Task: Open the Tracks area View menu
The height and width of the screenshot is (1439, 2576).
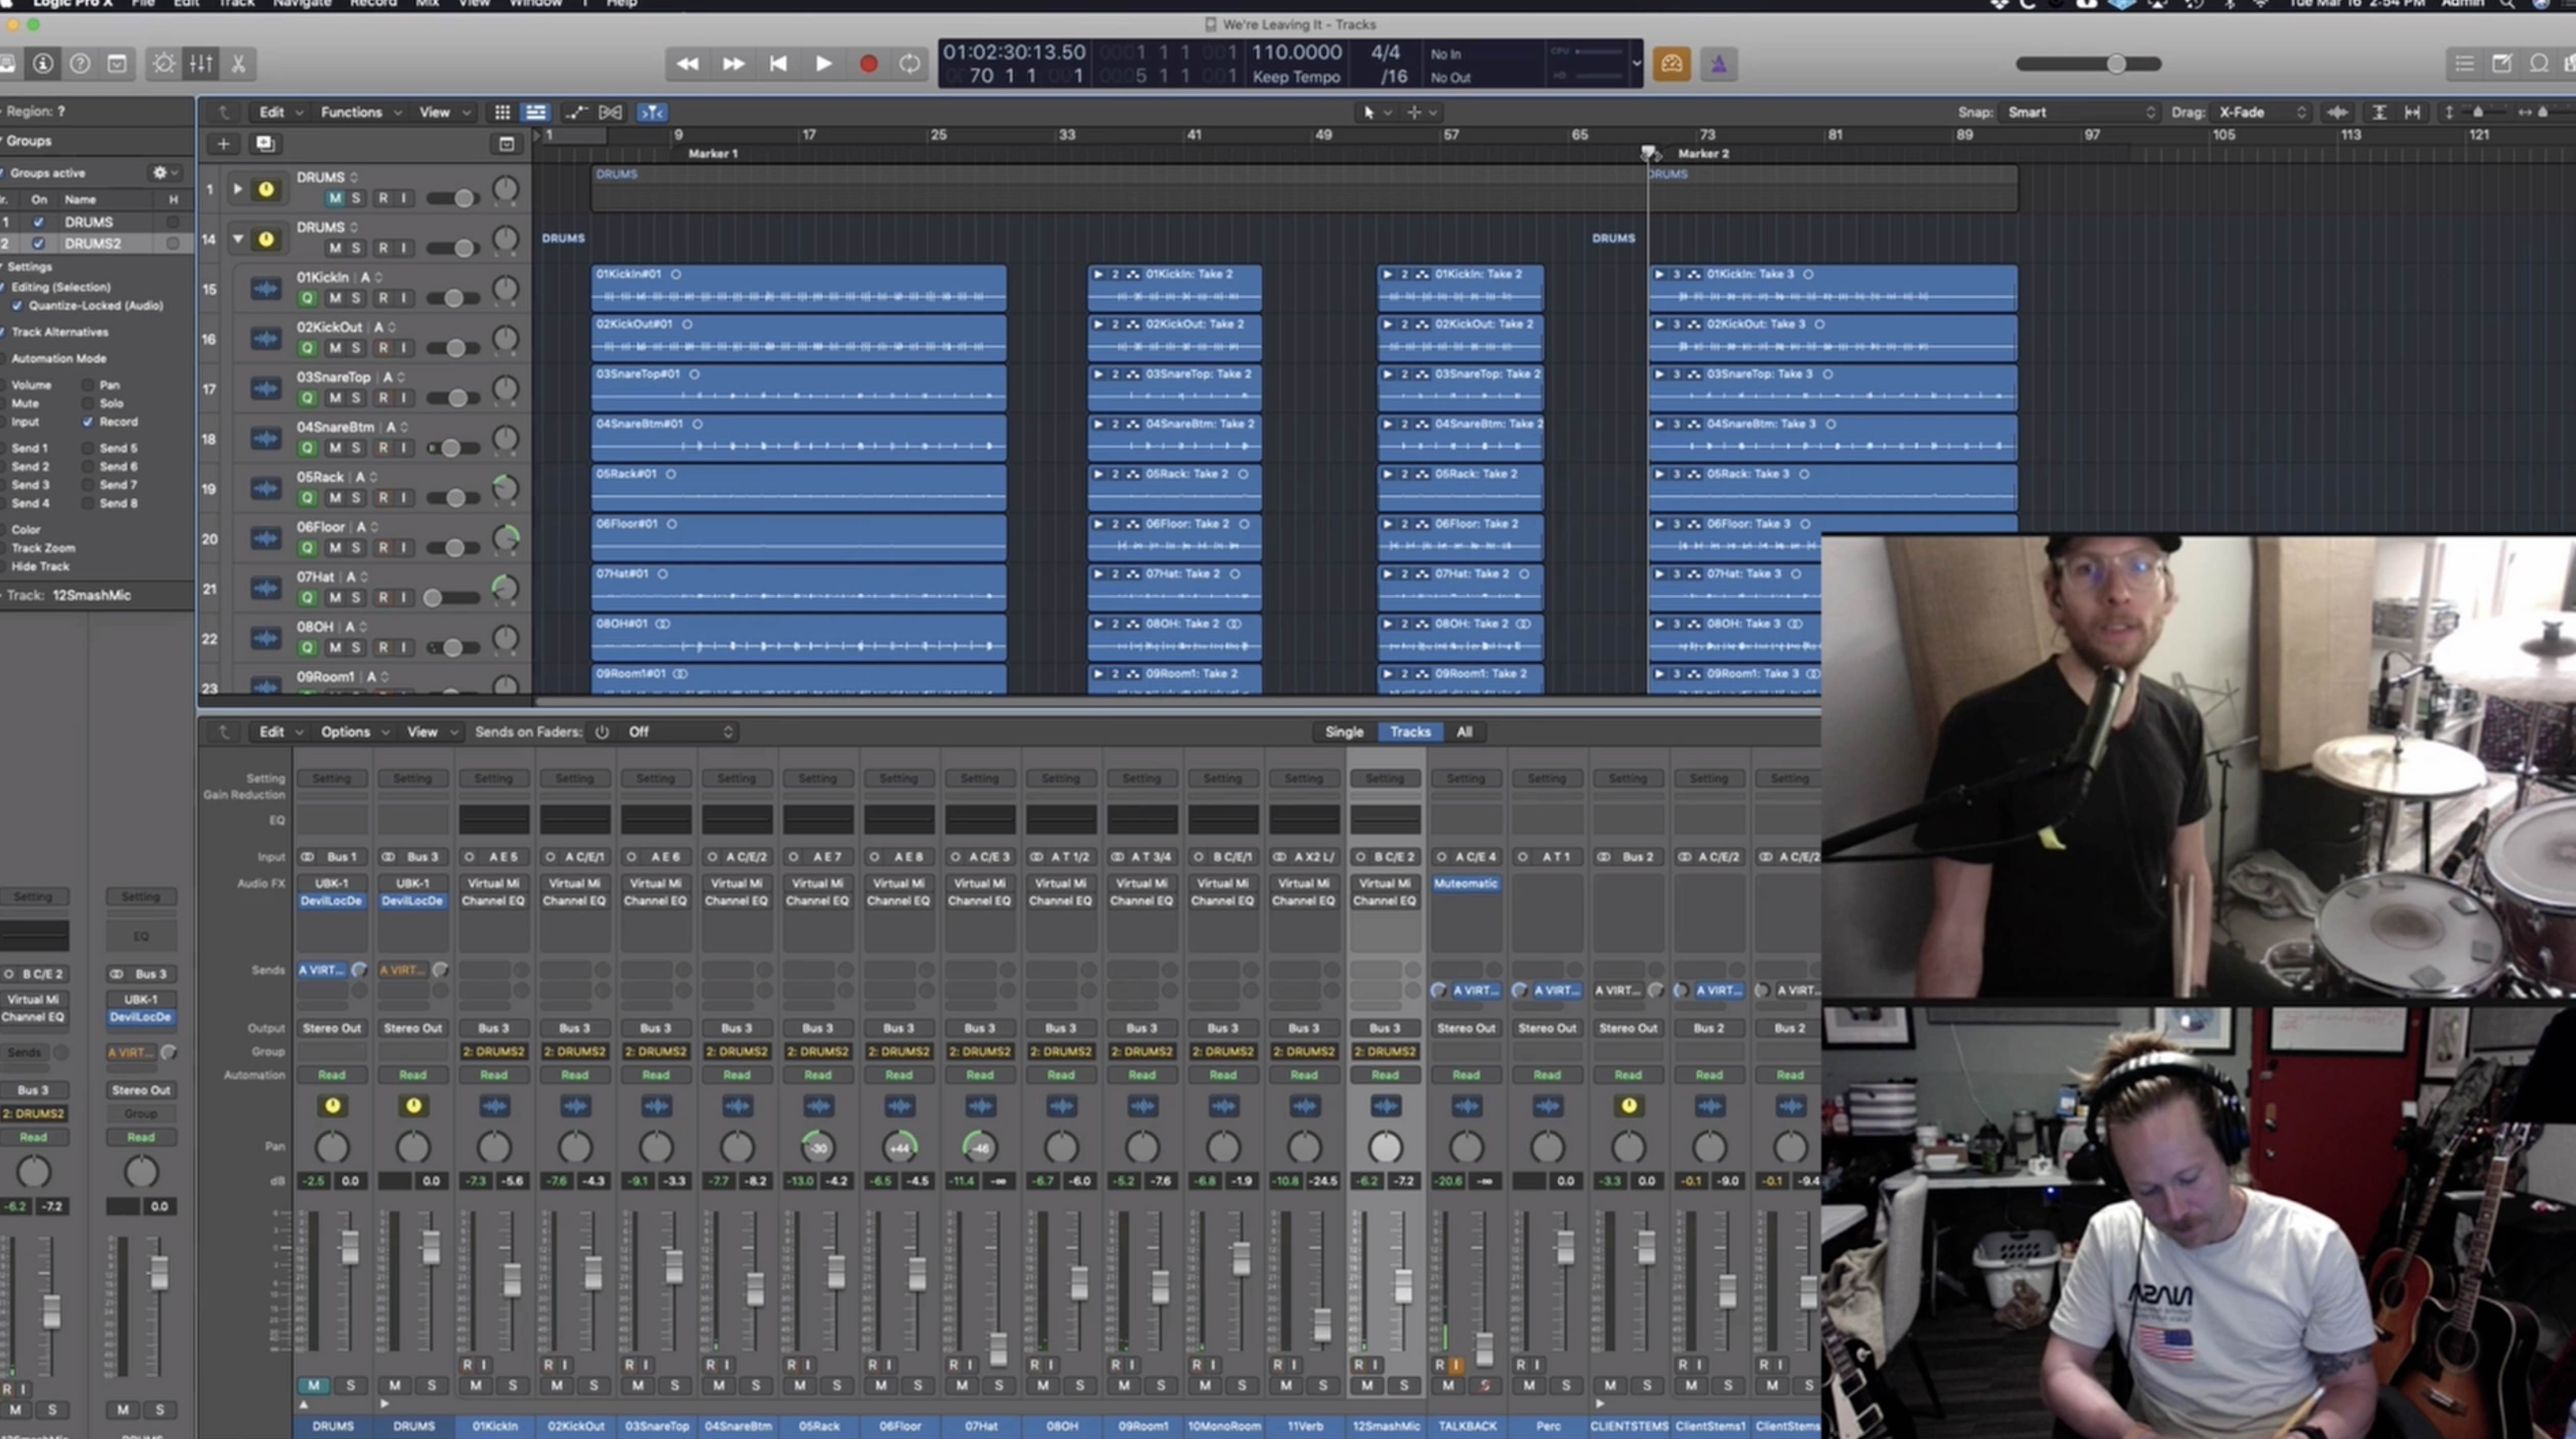Action: point(443,112)
